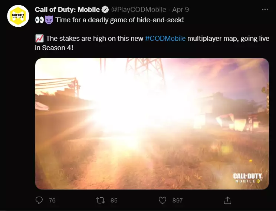
Task: Click the purple devil emoji
Action: pos(49,20)
